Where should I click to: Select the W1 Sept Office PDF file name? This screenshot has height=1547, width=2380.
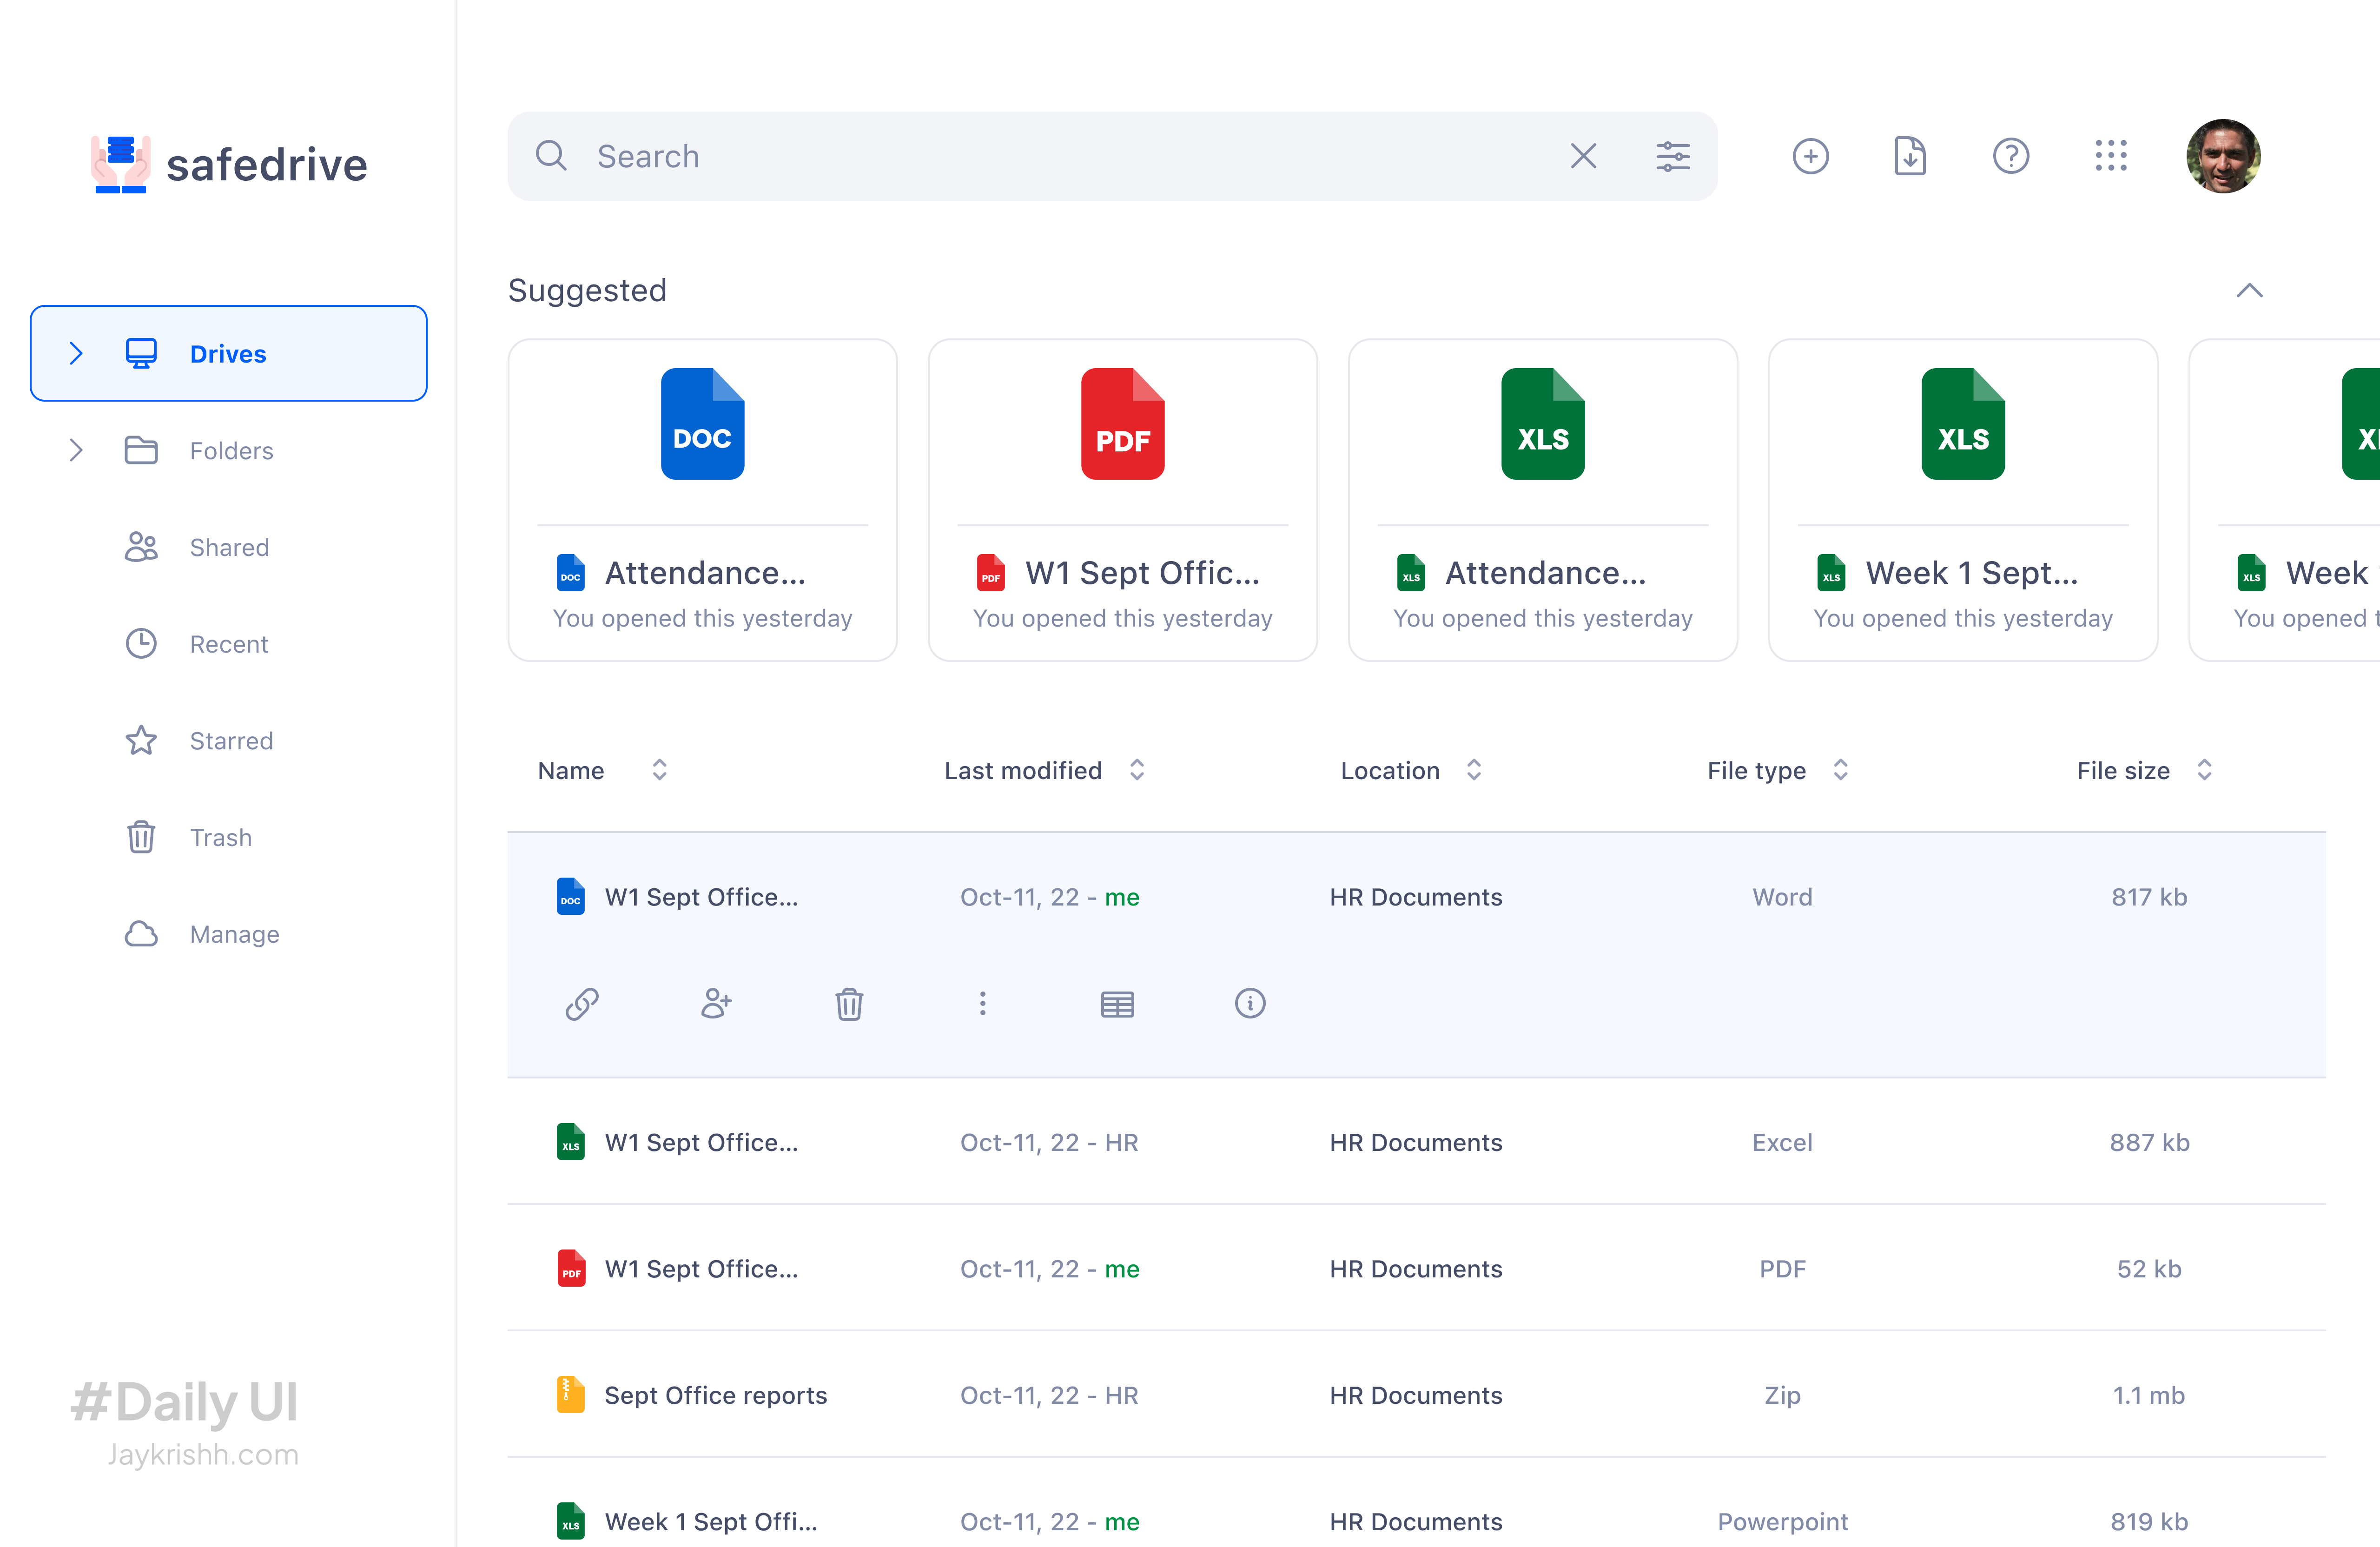pyautogui.click(x=701, y=1268)
